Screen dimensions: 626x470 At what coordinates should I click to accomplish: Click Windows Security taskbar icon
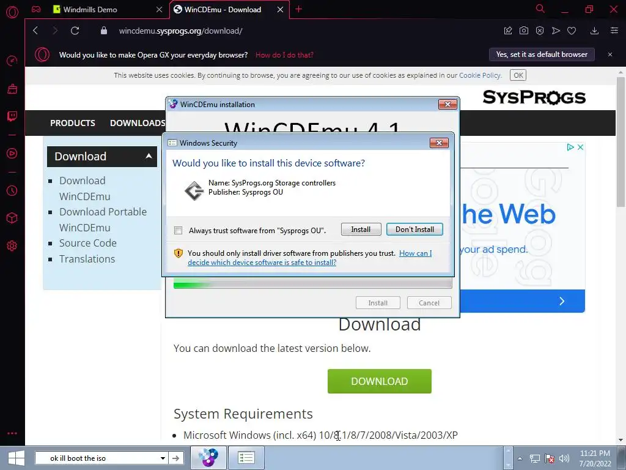[x=246, y=458]
